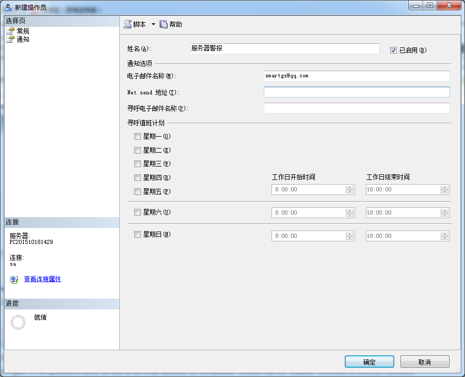Click the 帮助 (Help) toolbar icon
This screenshot has width=465, height=377.
point(163,23)
